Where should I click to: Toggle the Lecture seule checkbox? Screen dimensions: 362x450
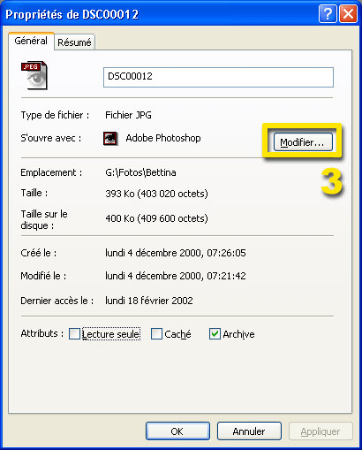click(74, 334)
